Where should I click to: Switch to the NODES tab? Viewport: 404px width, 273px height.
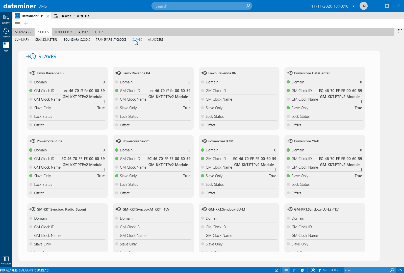click(x=43, y=32)
